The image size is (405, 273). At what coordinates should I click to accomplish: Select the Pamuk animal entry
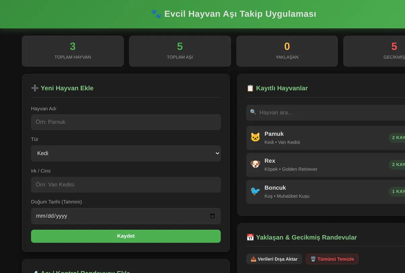point(326,138)
